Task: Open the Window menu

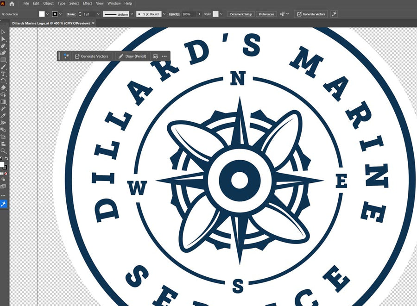Action: pyautogui.click(x=114, y=3)
